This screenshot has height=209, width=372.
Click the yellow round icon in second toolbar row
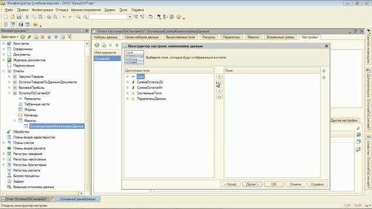pos(35,24)
